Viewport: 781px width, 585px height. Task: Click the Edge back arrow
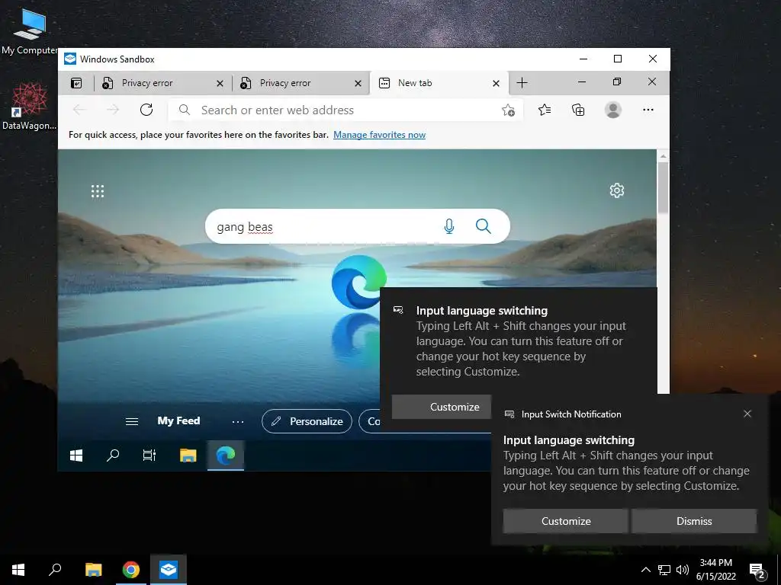point(79,110)
